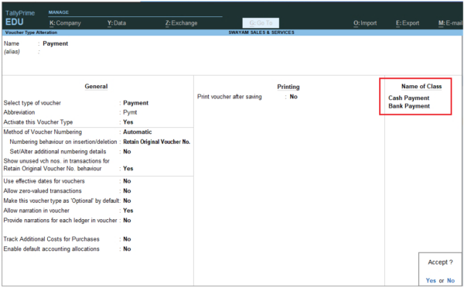Click the G: Go To button
The height and width of the screenshot is (288, 464).
click(x=261, y=22)
